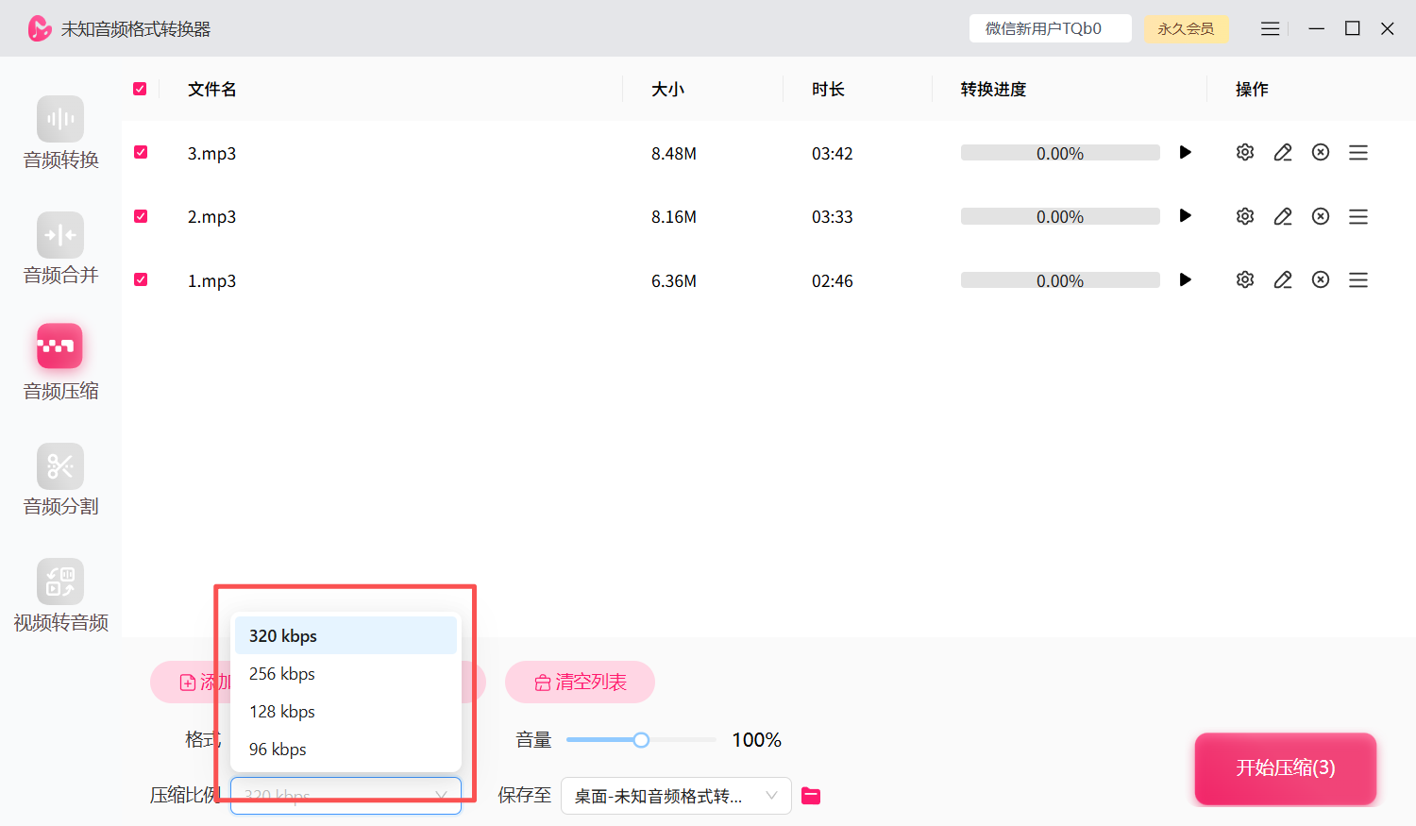Uncheck the 3.mp3 file checkbox
Screen dimensions: 1416x826
pyautogui.click(x=141, y=152)
